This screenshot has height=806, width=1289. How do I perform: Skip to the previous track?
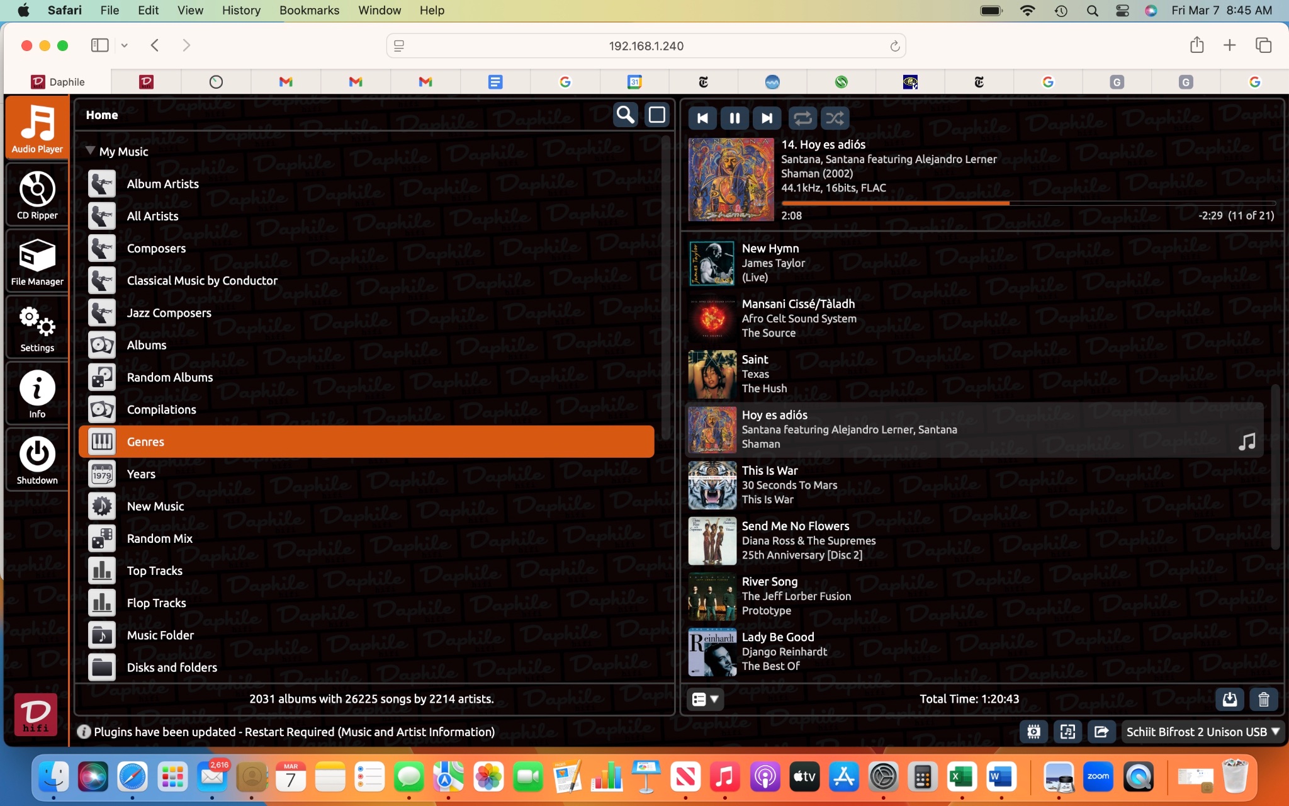702,118
